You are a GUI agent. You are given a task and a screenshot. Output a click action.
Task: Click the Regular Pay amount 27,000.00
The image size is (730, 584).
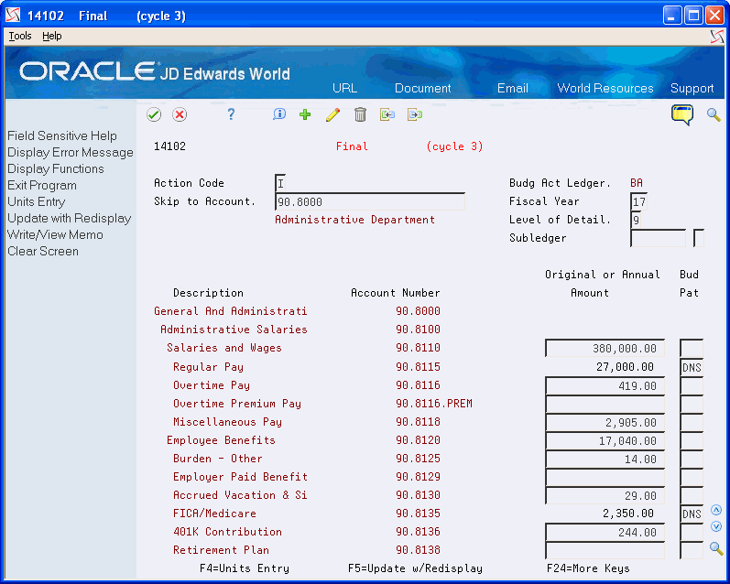click(x=625, y=367)
